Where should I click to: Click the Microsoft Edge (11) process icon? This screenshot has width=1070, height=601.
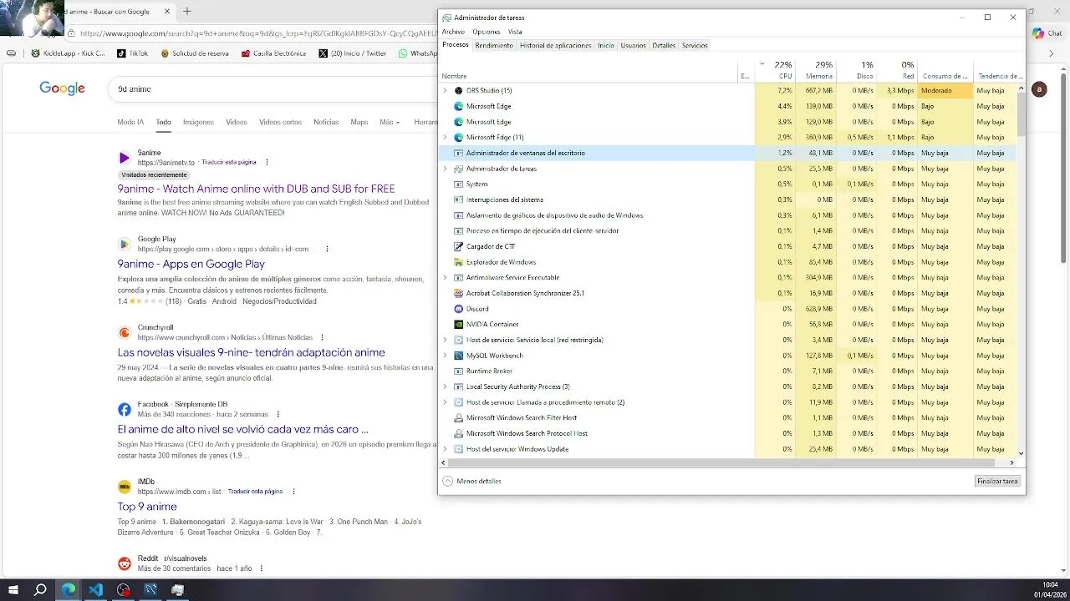(458, 137)
